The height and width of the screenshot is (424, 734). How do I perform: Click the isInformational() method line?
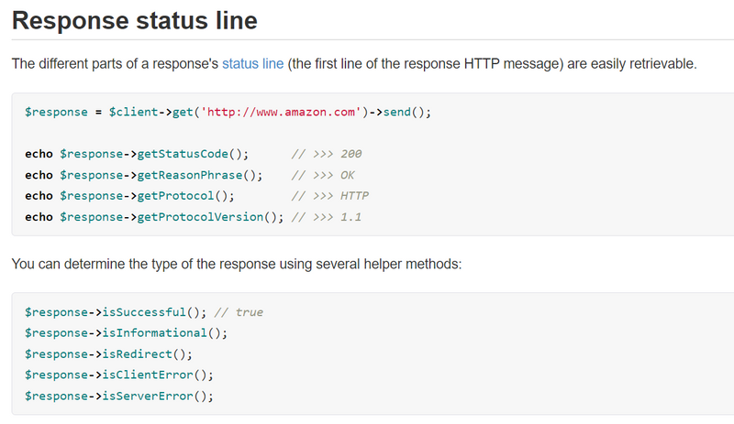pyautogui.click(x=126, y=333)
